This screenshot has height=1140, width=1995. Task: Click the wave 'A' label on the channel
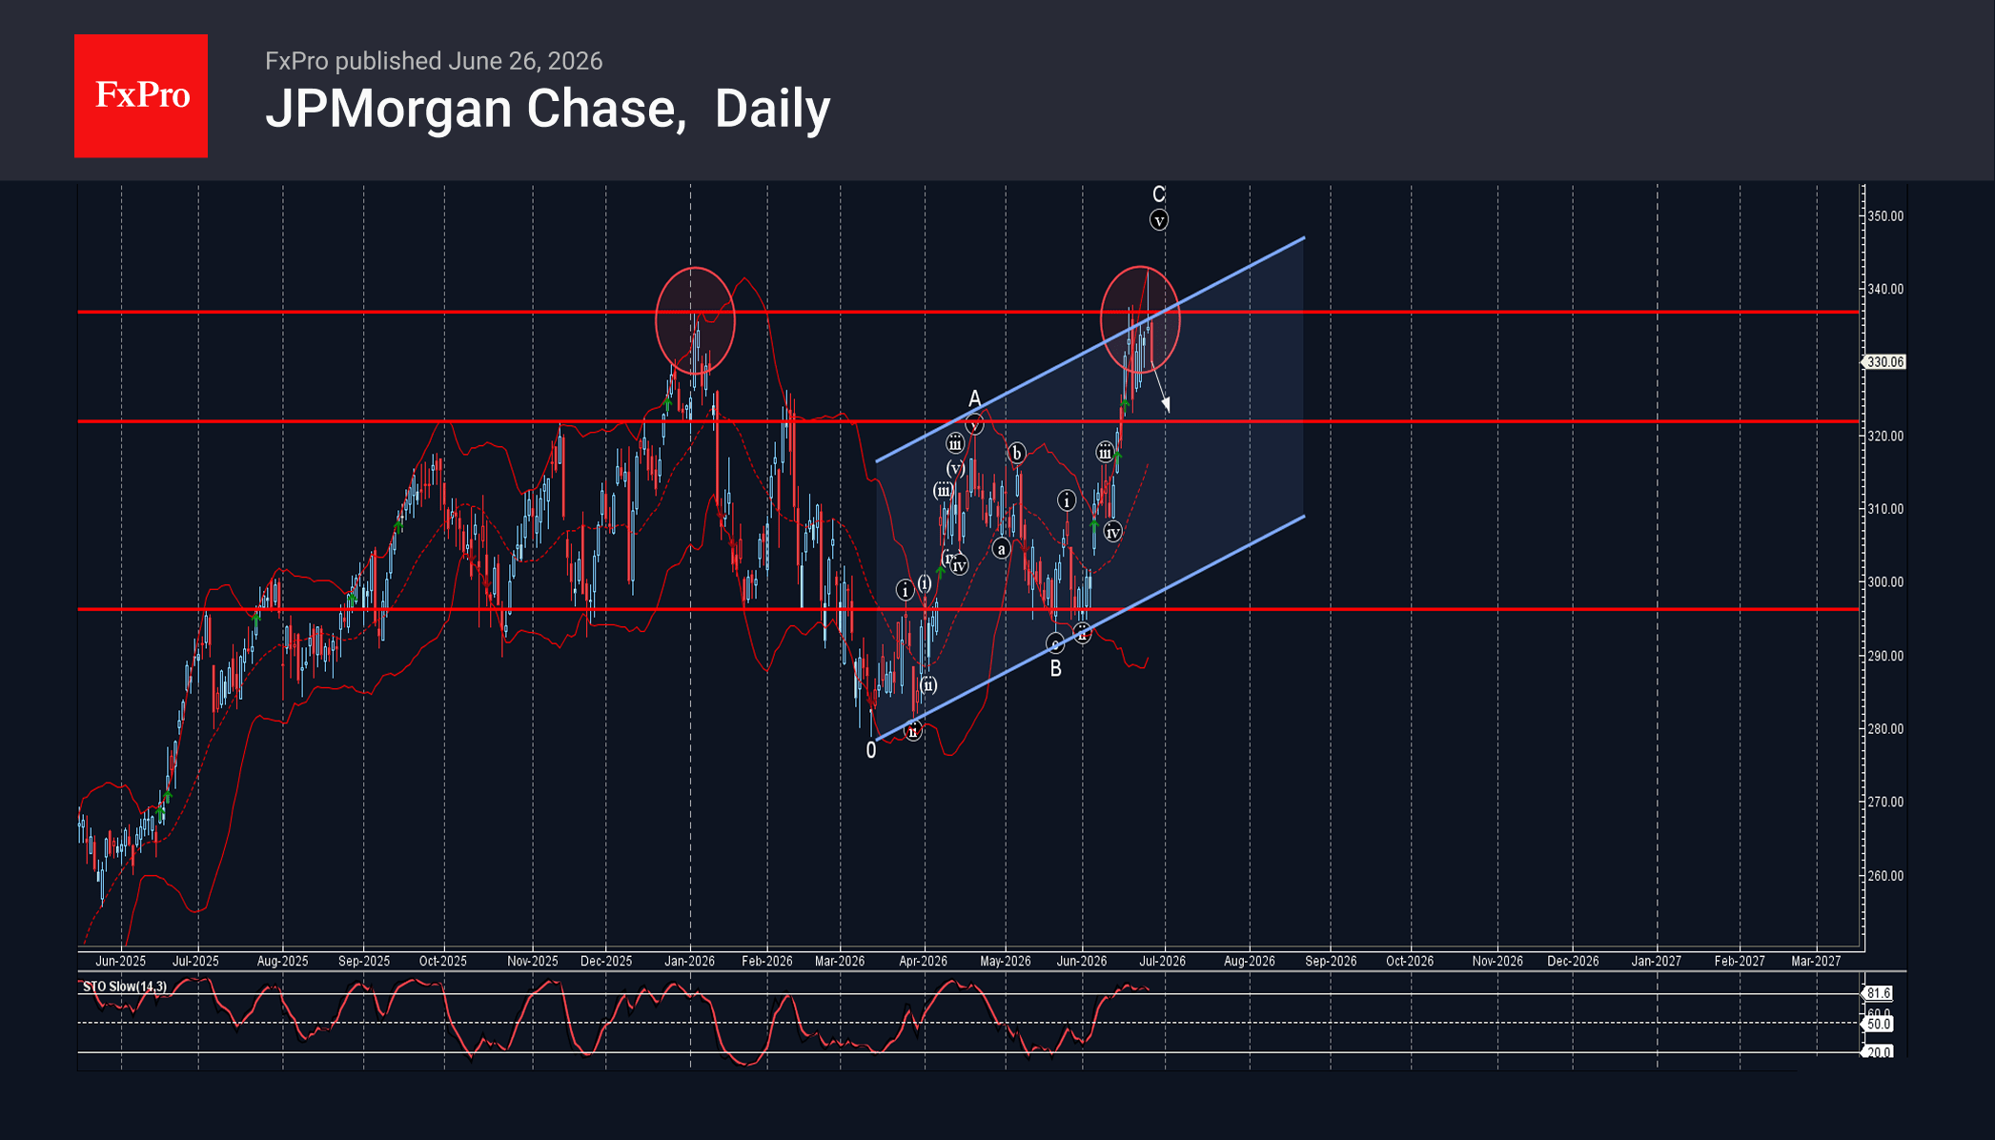click(974, 398)
